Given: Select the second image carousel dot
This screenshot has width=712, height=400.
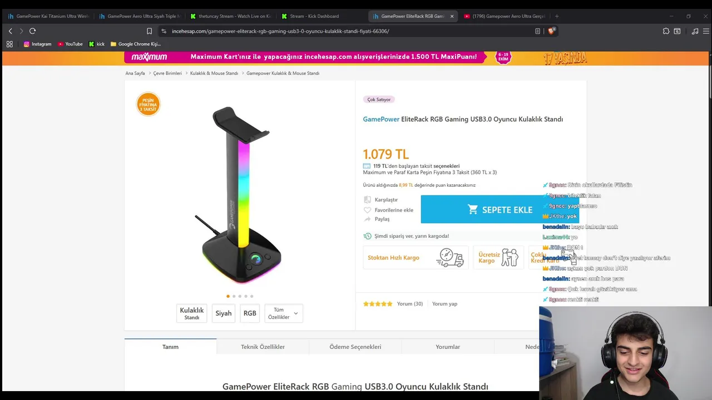Looking at the screenshot, I should (x=234, y=296).
